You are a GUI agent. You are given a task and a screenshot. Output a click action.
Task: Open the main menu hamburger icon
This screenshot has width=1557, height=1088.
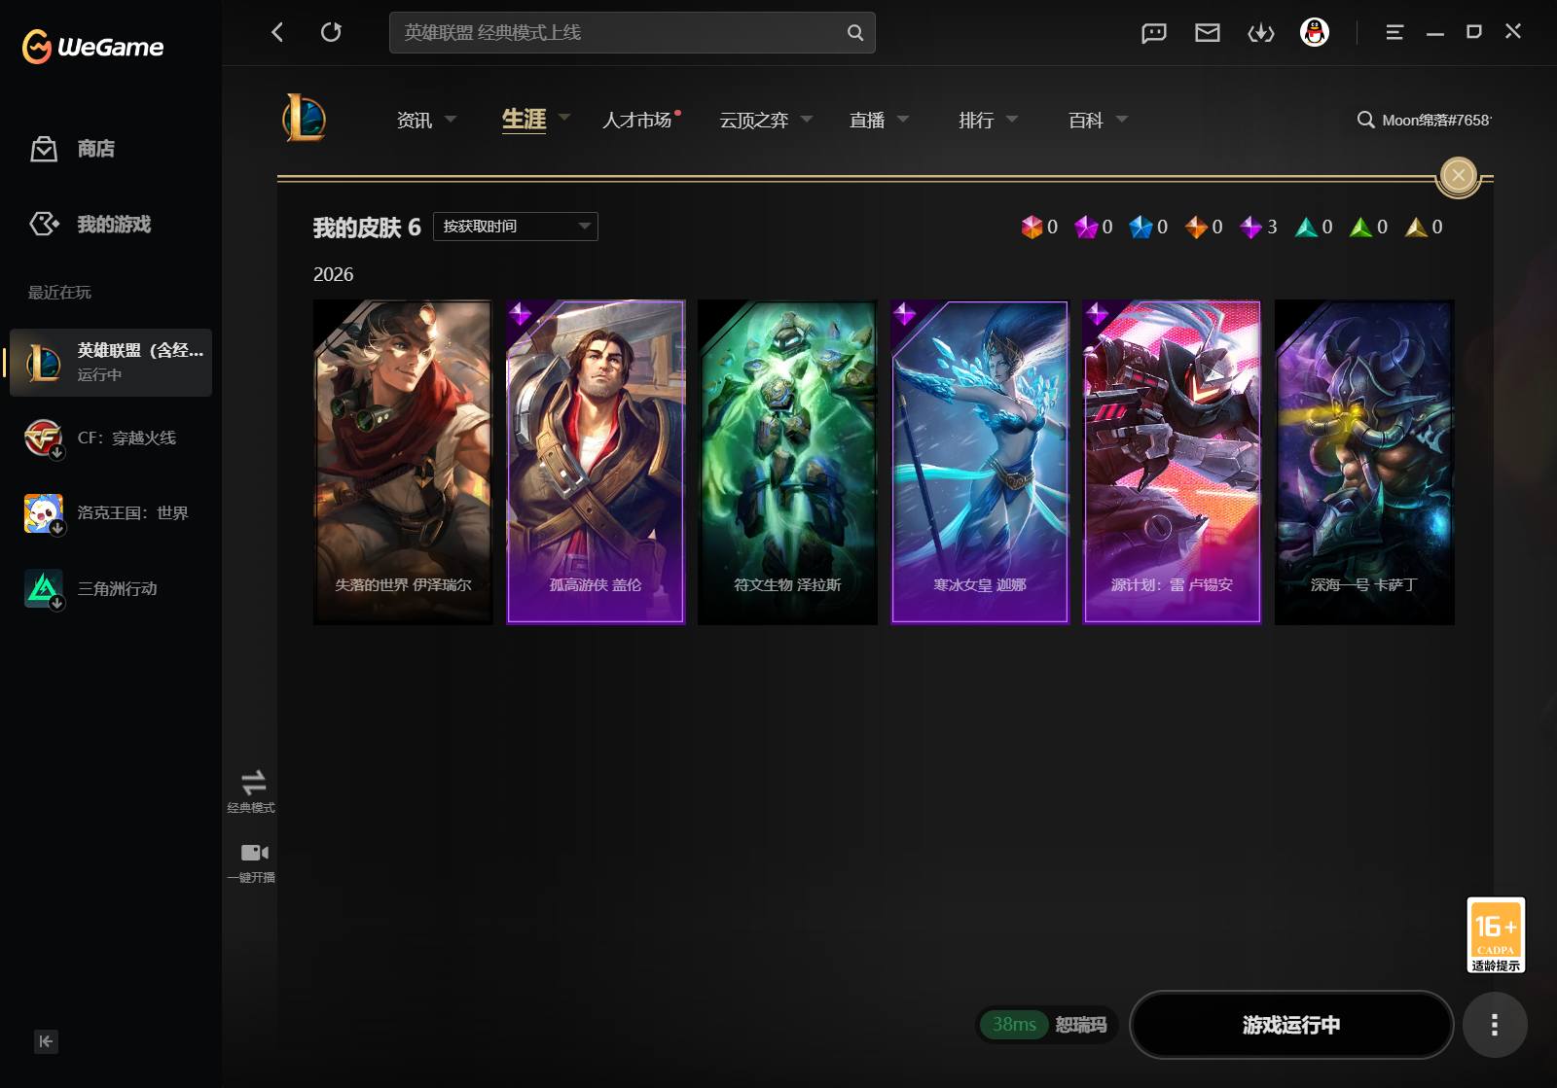pos(1394,32)
